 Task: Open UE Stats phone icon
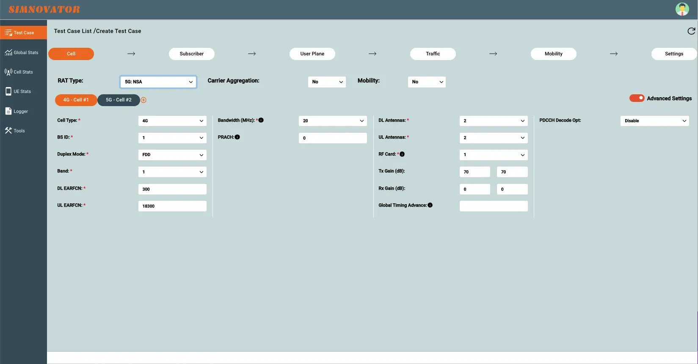pos(8,91)
